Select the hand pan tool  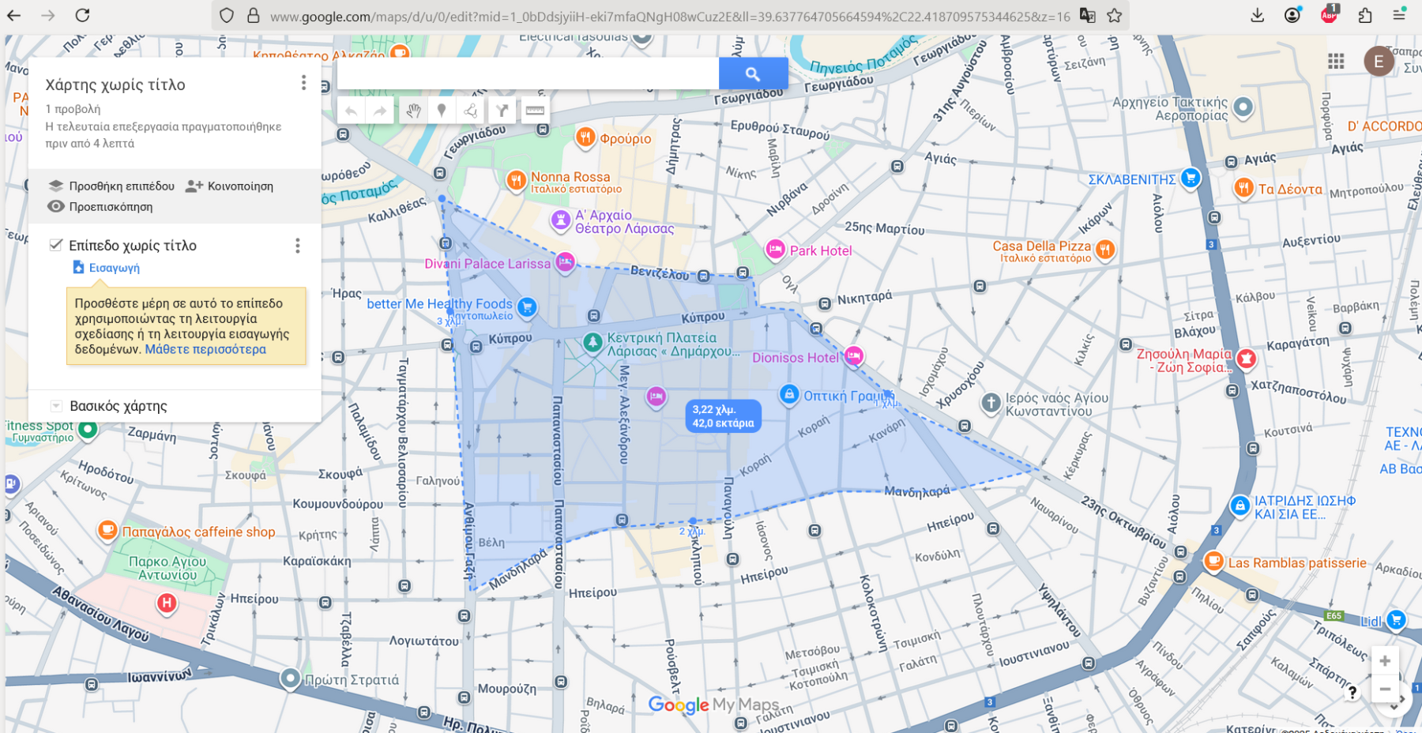412,111
